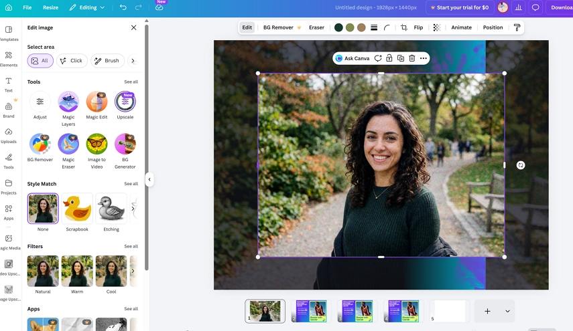The height and width of the screenshot is (331, 573).
Task: Select the Crop tool icon
Action: [404, 27]
